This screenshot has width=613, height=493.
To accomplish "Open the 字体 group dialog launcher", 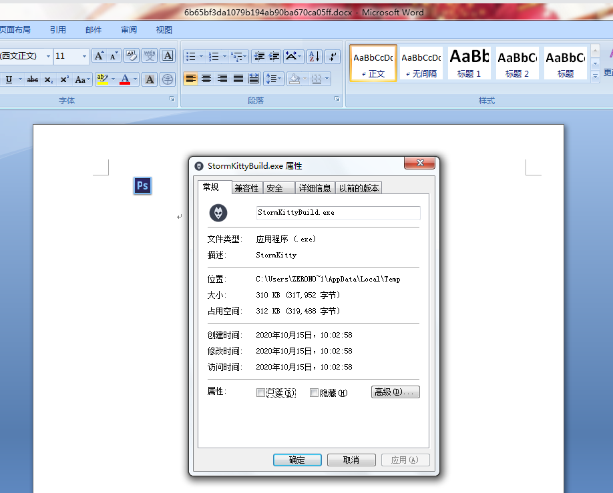I will coord(172,99).
